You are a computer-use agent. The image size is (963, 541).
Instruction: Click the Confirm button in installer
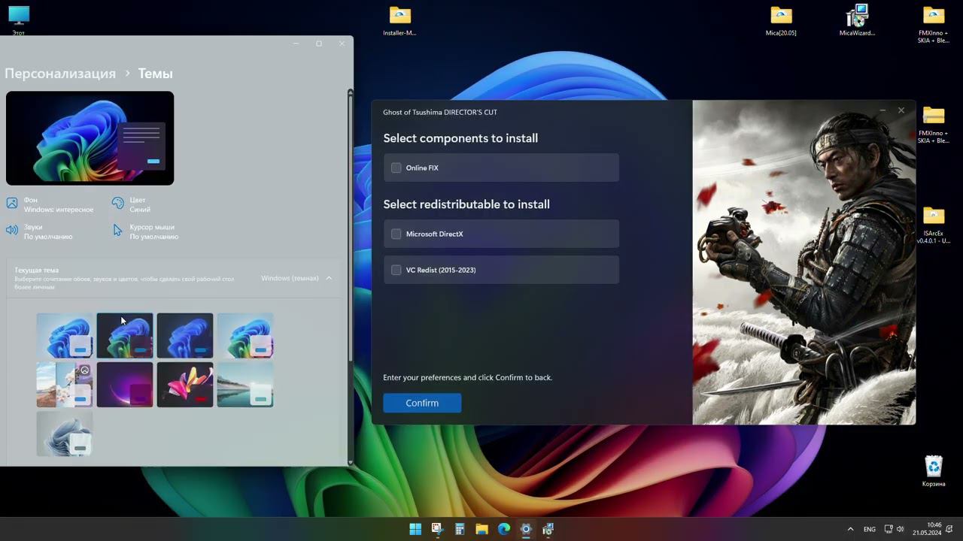pos(422,403)
